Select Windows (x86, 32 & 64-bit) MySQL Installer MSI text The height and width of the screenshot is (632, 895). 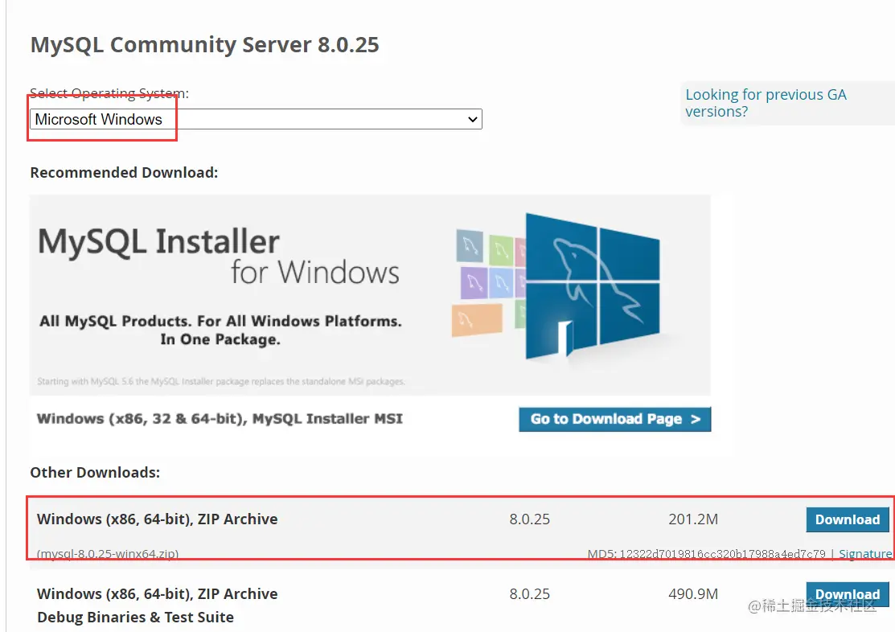(x=220, y=418)
